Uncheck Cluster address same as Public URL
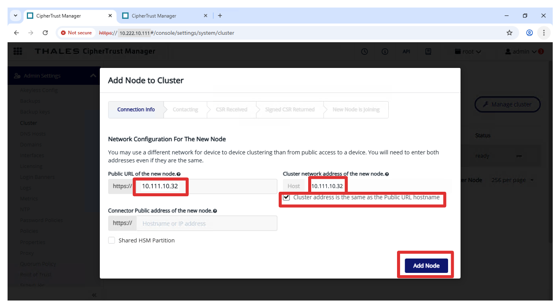Viewport: 560px width, 308px height. [287, 197]
